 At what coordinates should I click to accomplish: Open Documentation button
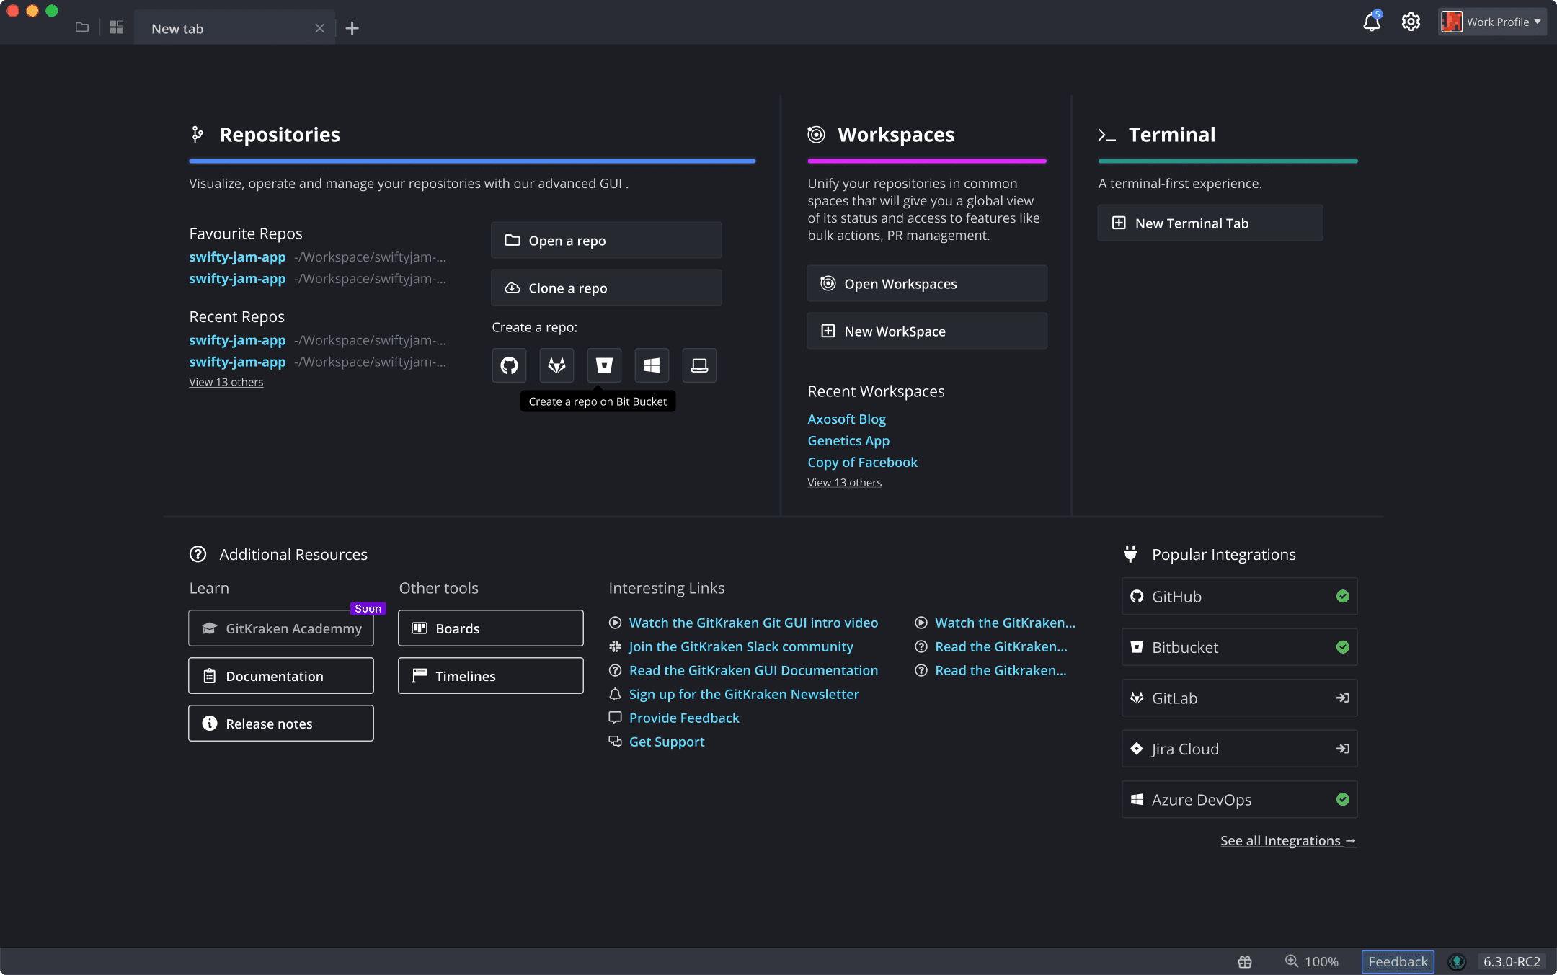(281, 676)
